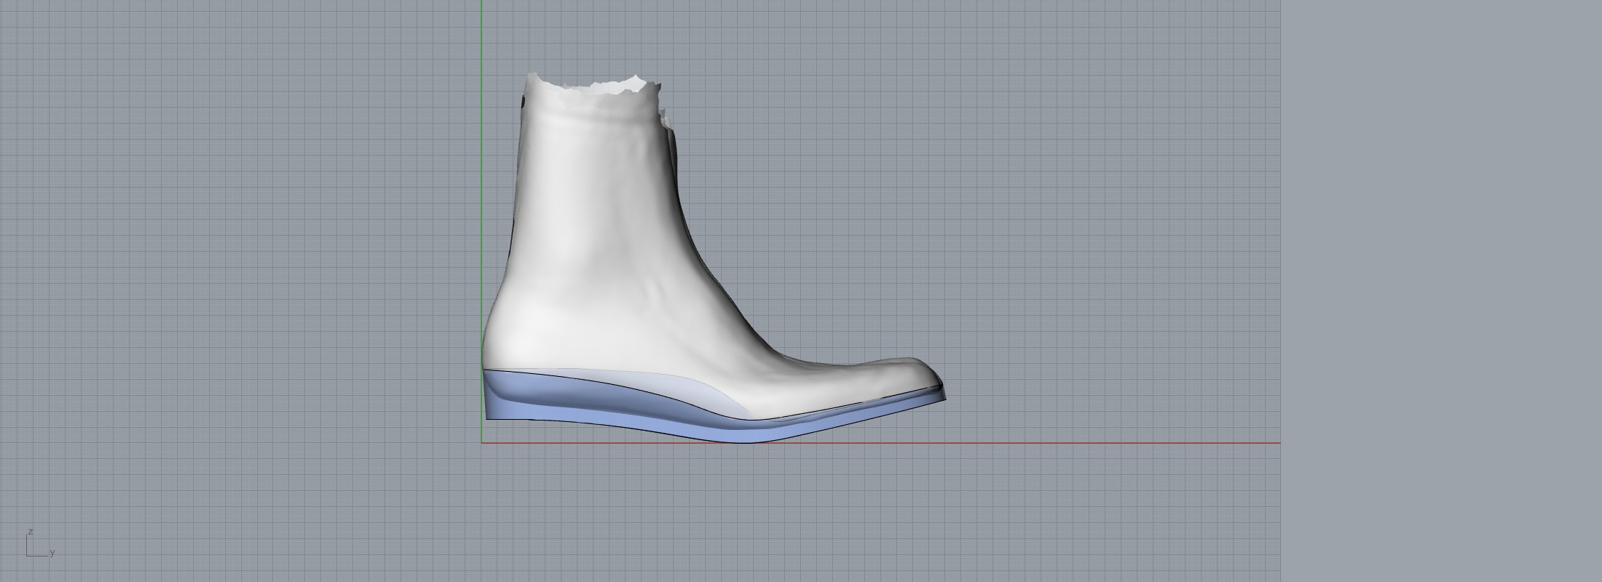Viewport: 1602px width, 582px height.
Task: Click the y label on the axis icon
Action: (x=52, y=552)
